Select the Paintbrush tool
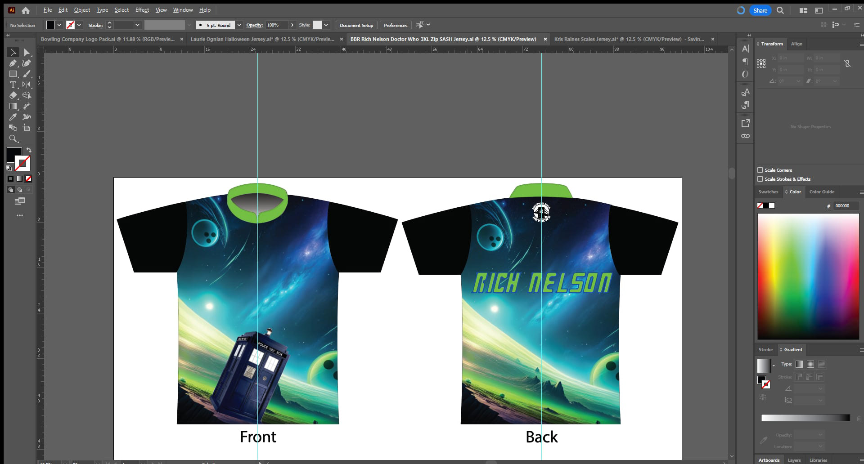 pos(27,74)
